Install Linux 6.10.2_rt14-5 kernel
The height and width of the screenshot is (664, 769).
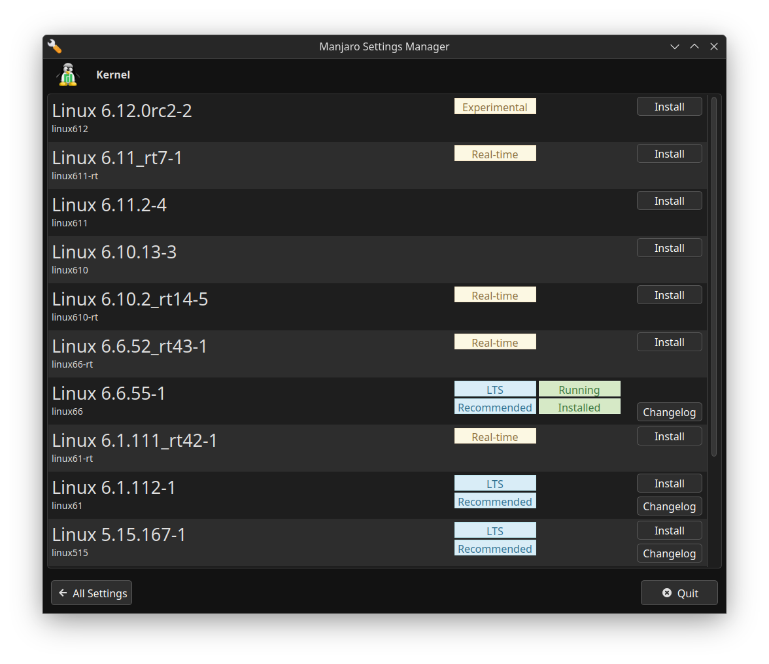(669, 295)
